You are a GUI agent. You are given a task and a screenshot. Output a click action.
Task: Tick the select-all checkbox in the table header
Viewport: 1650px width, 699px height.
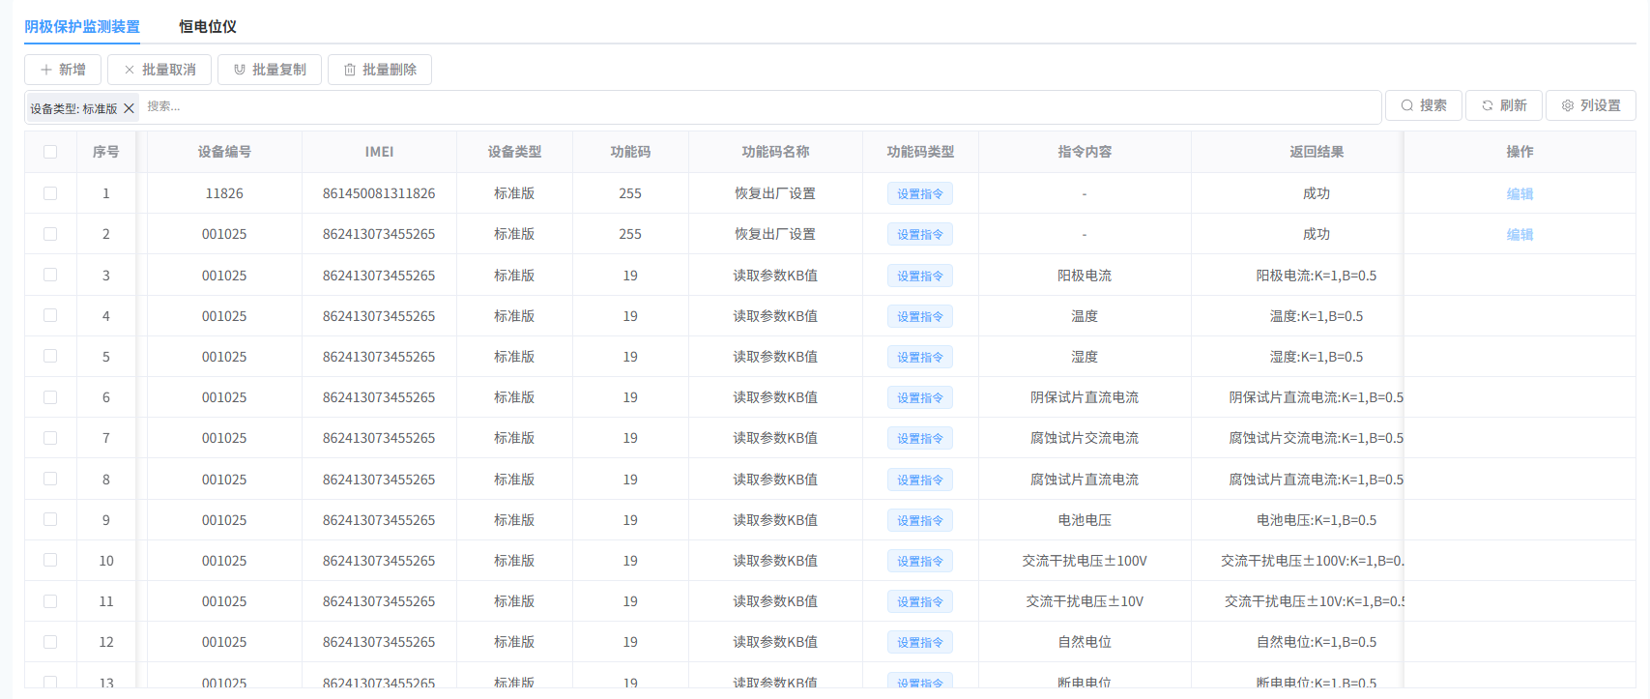(50, 152)
